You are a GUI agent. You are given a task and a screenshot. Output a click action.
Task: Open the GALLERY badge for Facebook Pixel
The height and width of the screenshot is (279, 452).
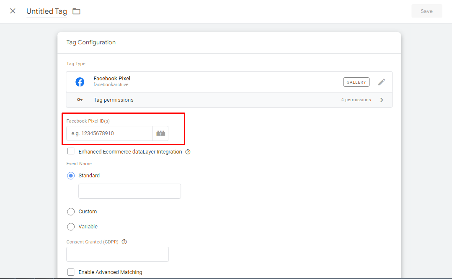point(356,82)
